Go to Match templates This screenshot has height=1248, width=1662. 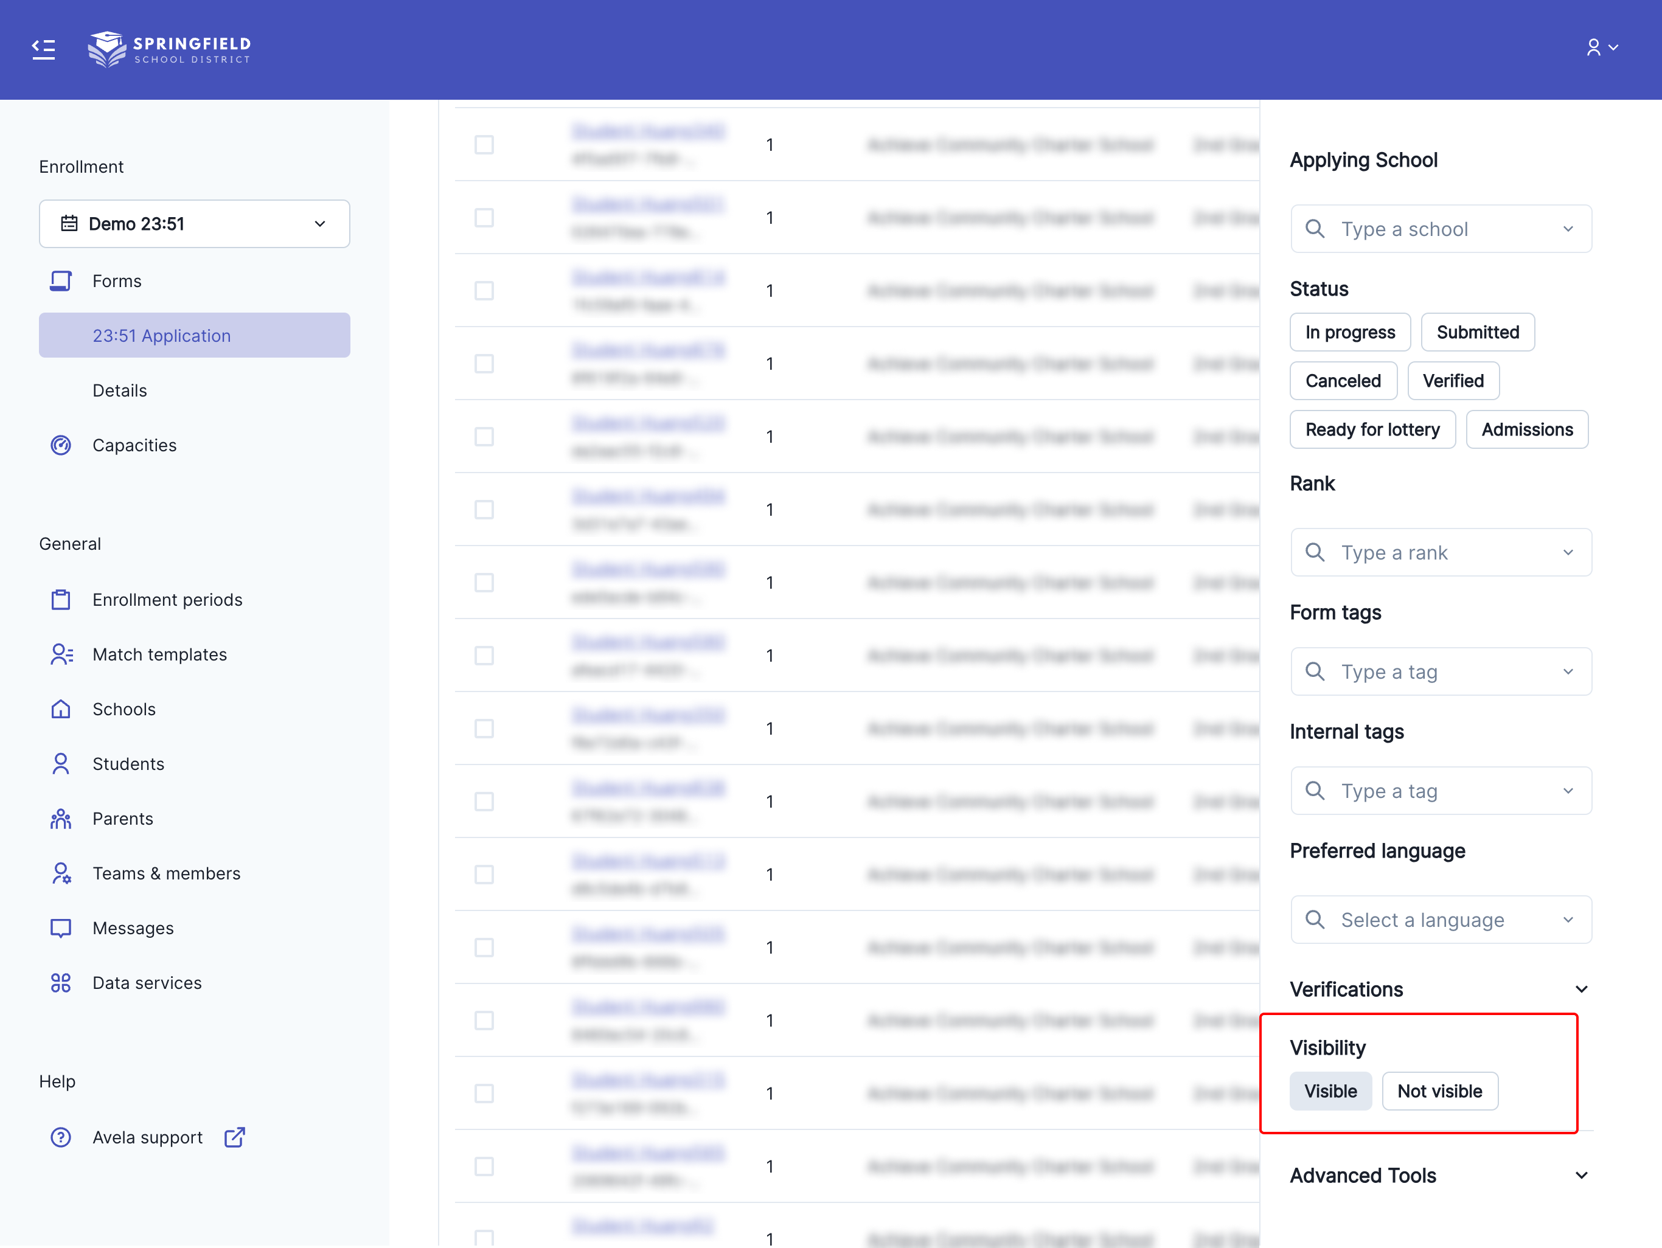159,654
